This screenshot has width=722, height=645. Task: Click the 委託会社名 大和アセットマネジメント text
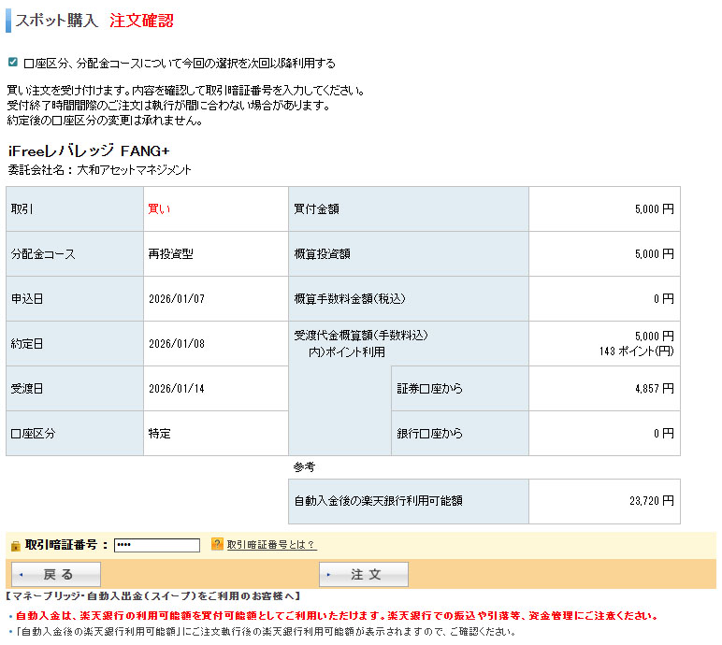pyautogui.click(x=99, y=170)
